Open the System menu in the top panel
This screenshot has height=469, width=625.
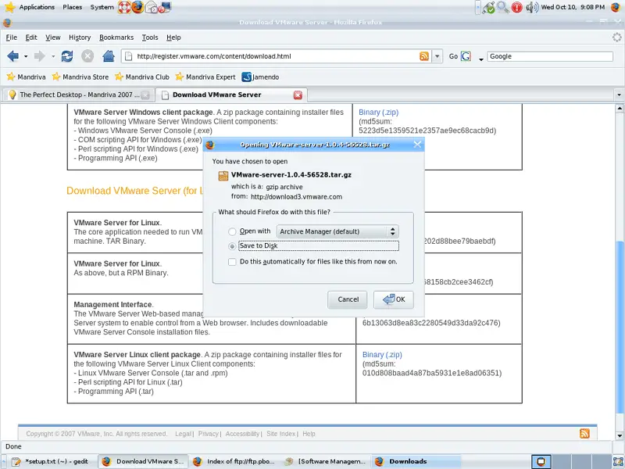102,7
